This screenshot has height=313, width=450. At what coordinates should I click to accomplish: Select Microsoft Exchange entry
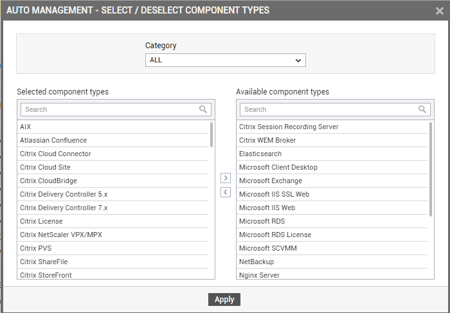pyautogui.click(x=333, y=181)
